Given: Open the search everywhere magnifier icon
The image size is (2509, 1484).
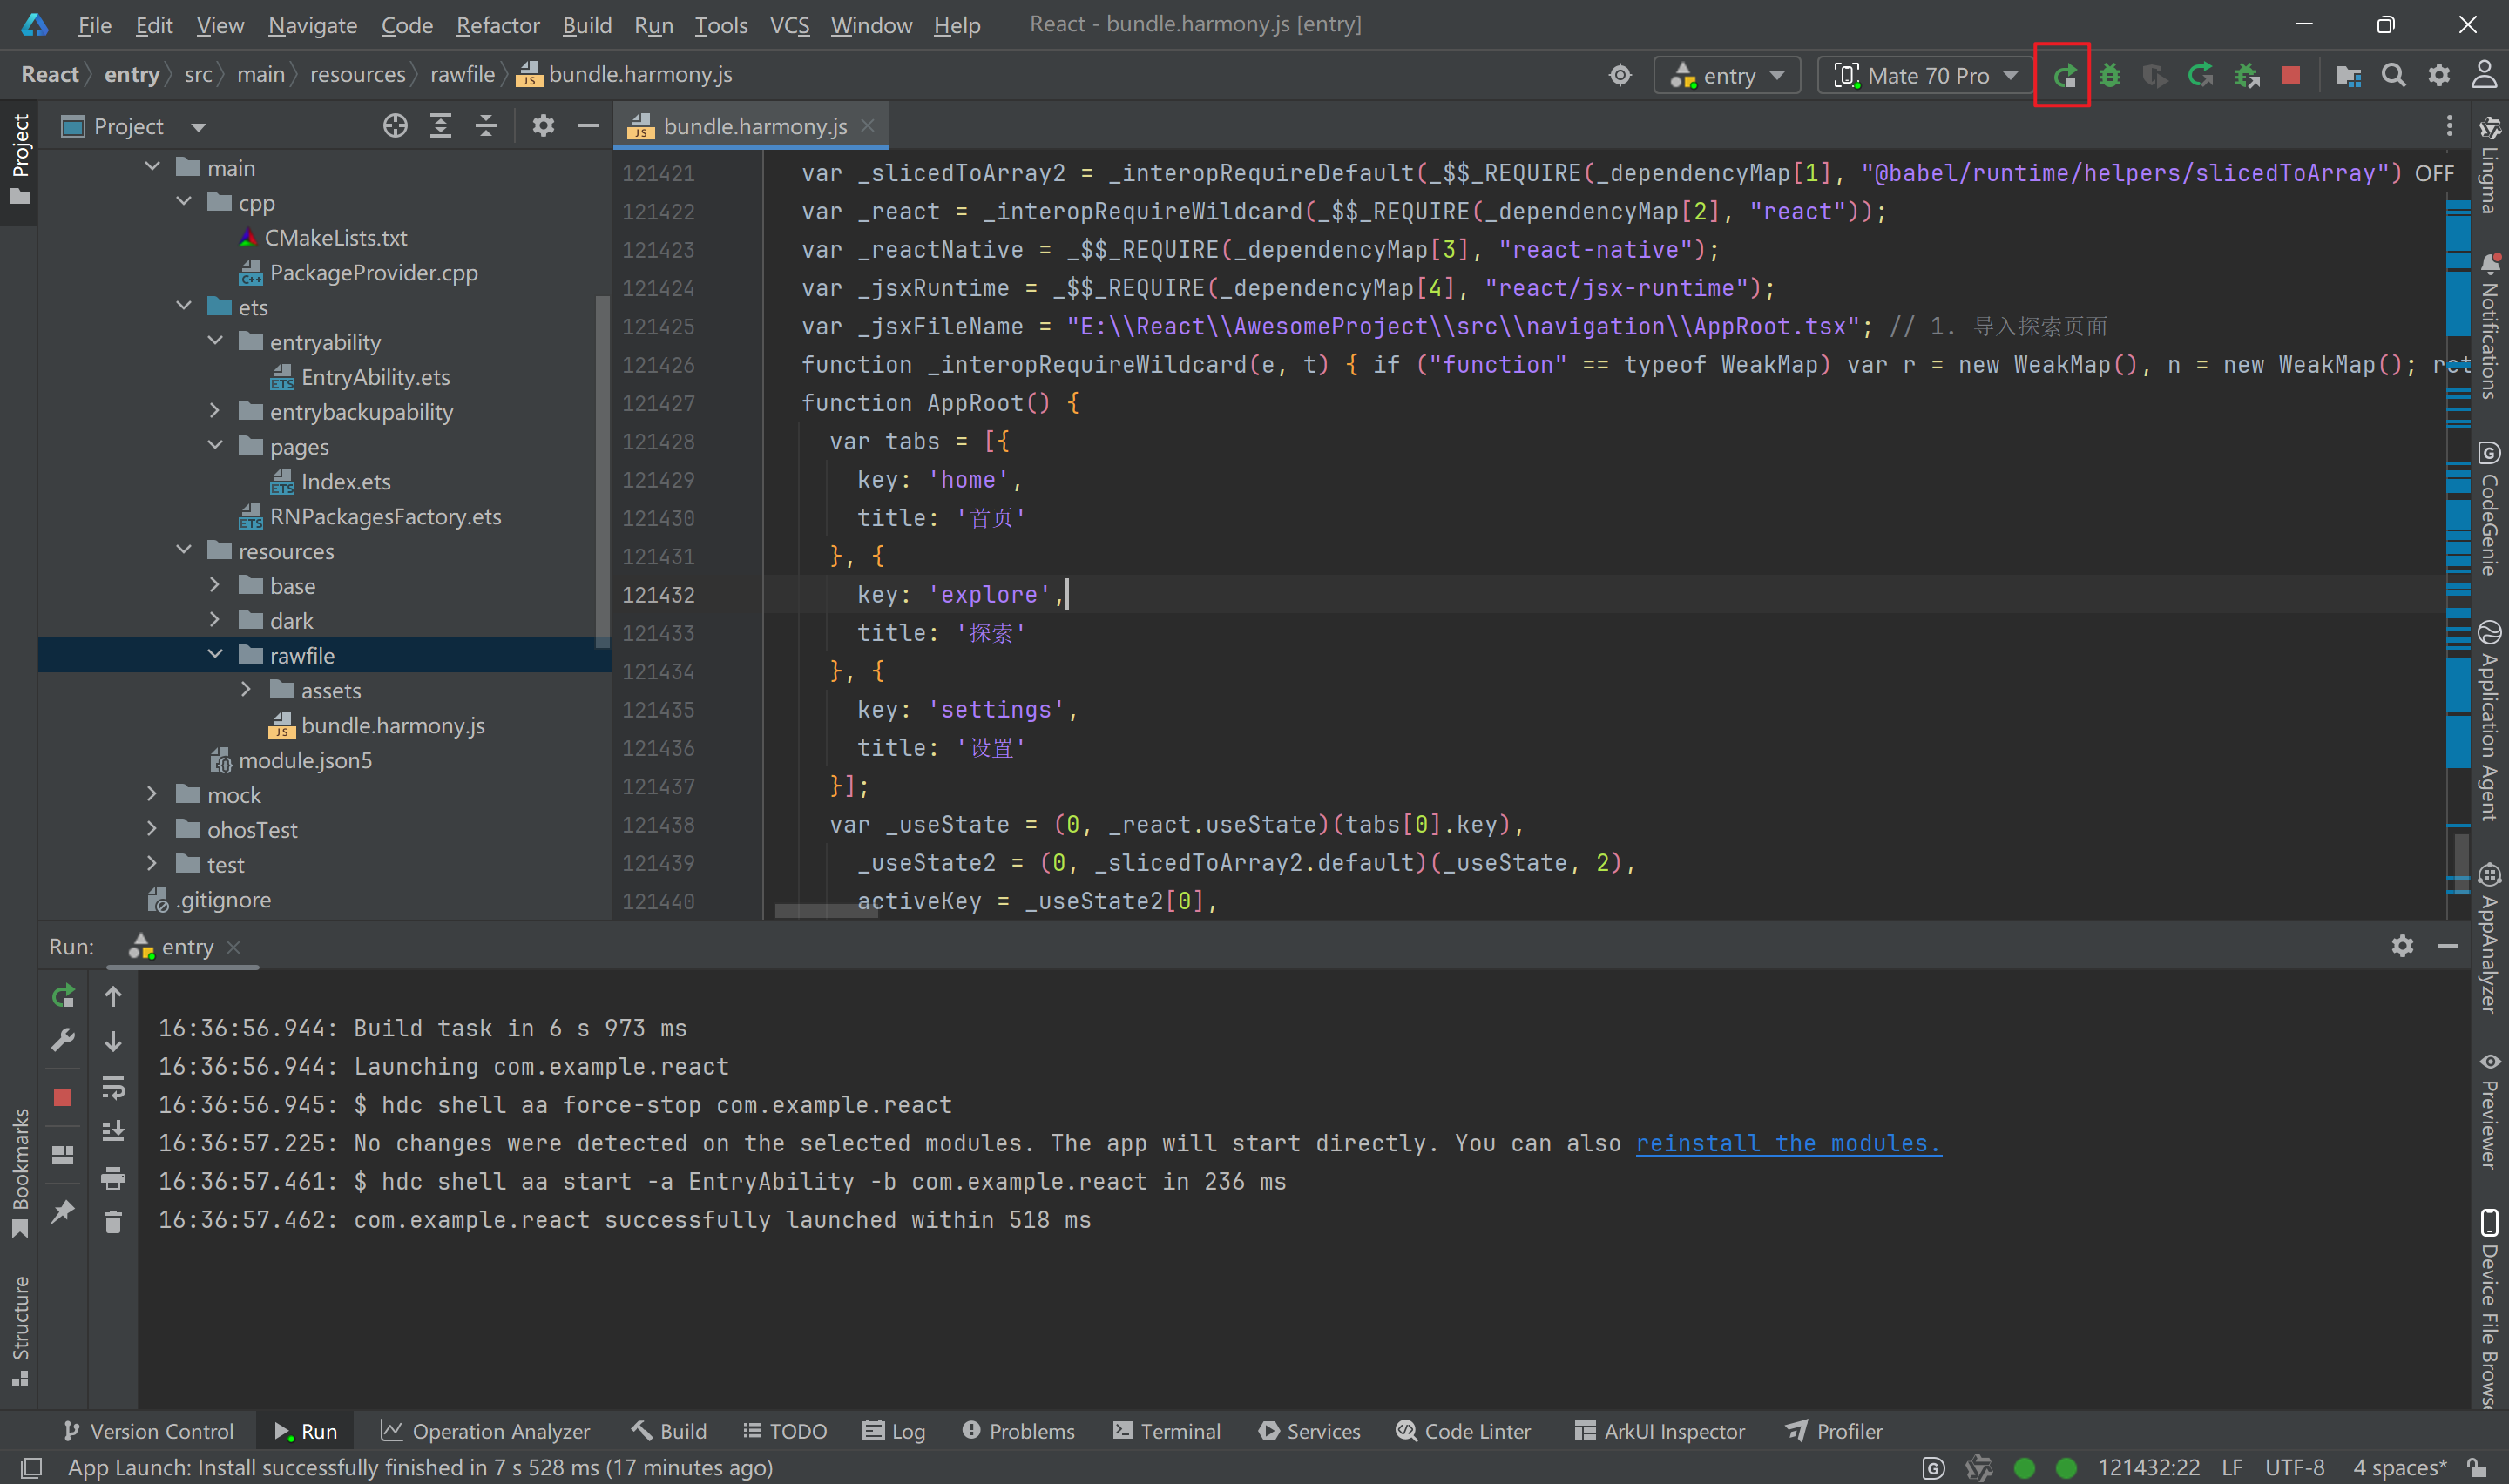Looking at the screenshot, I should (x=2393, y=75).
